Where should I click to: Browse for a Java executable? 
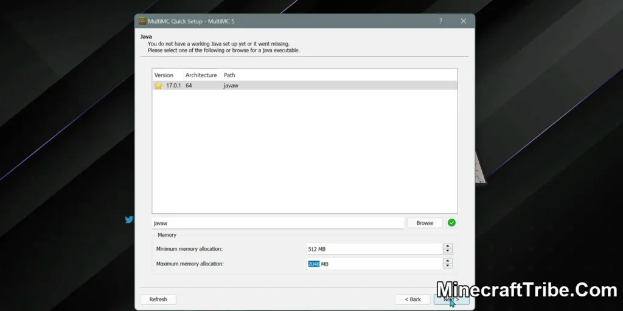(425, 223)
